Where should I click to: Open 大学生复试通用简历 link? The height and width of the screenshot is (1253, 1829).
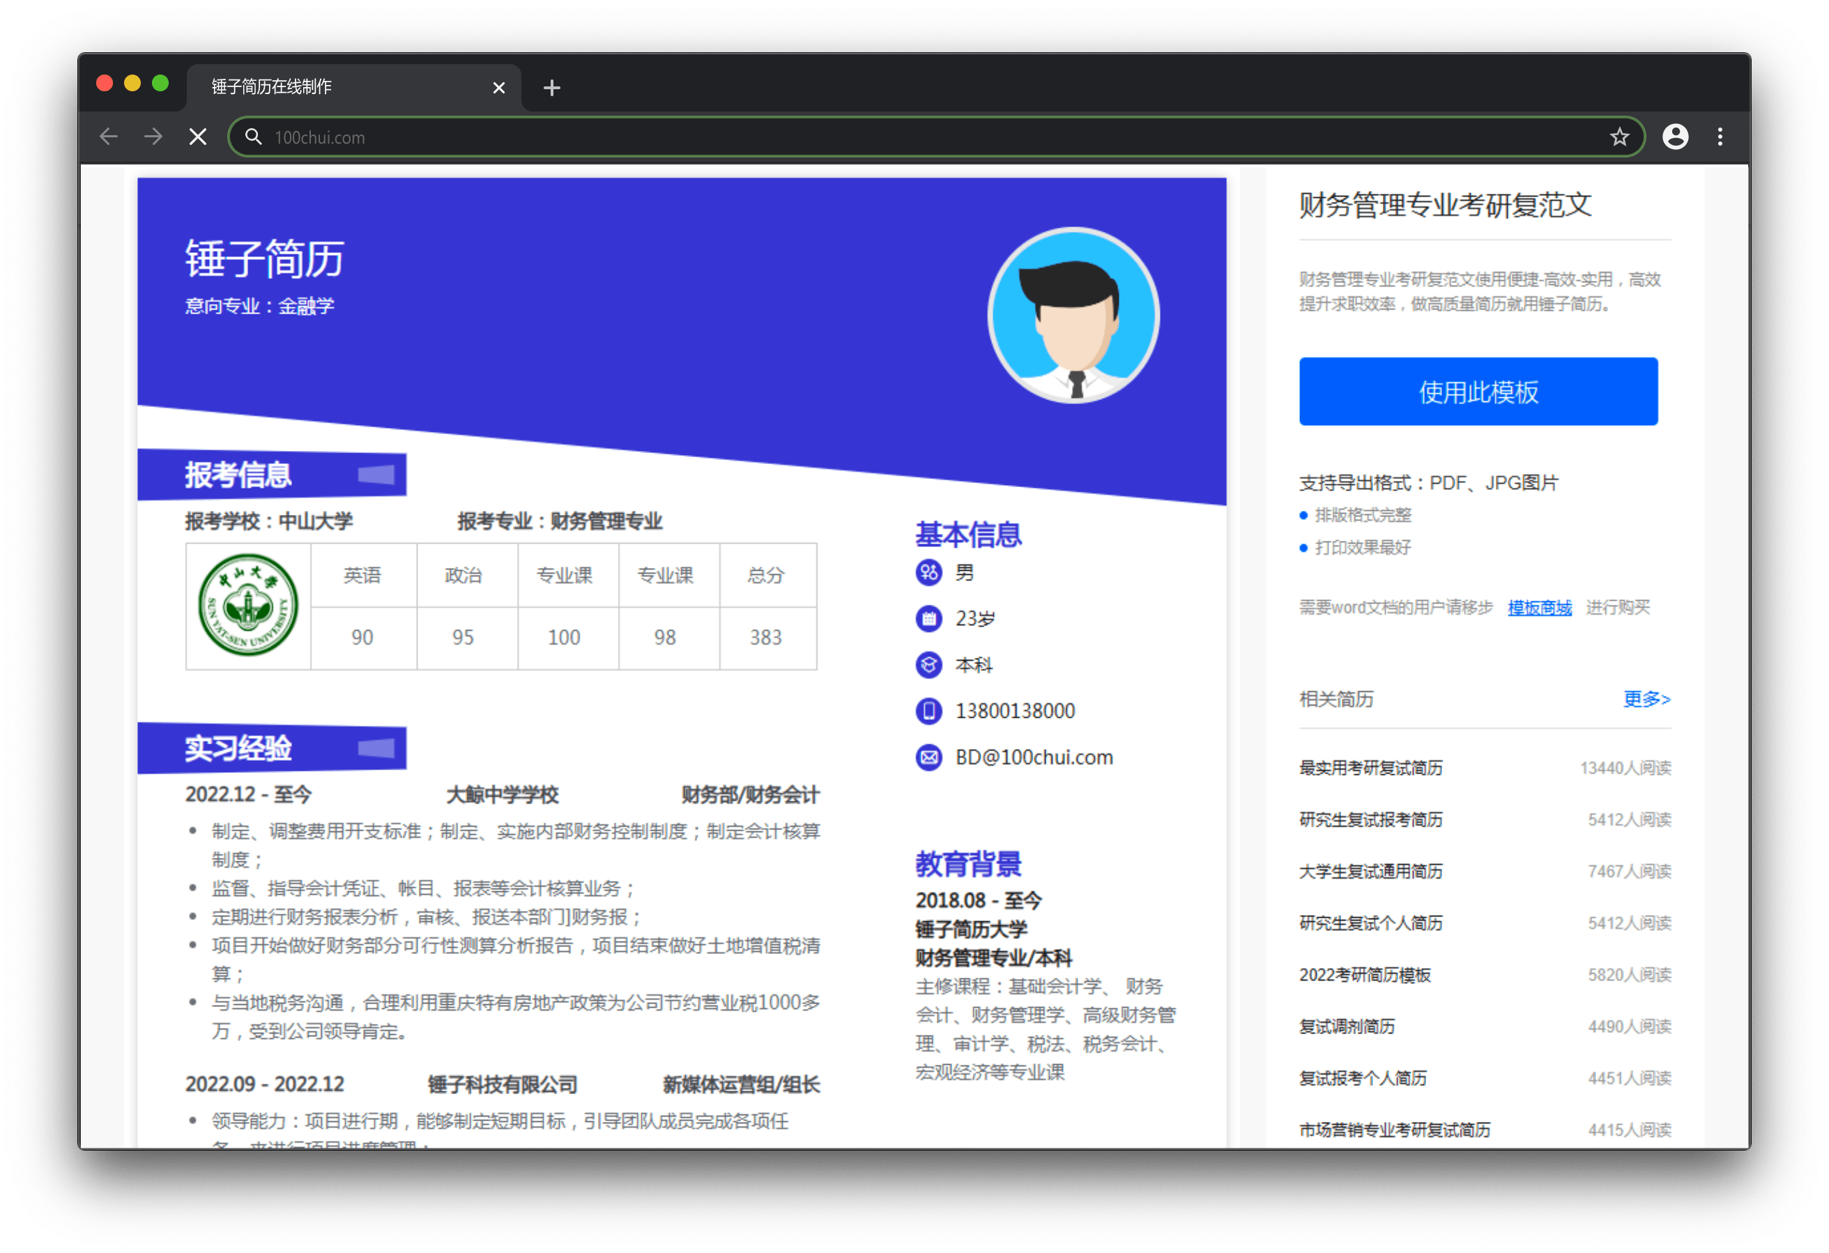tap(1370, 871)
